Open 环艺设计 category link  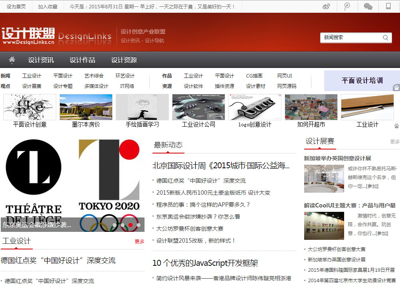tap(125, 76)
